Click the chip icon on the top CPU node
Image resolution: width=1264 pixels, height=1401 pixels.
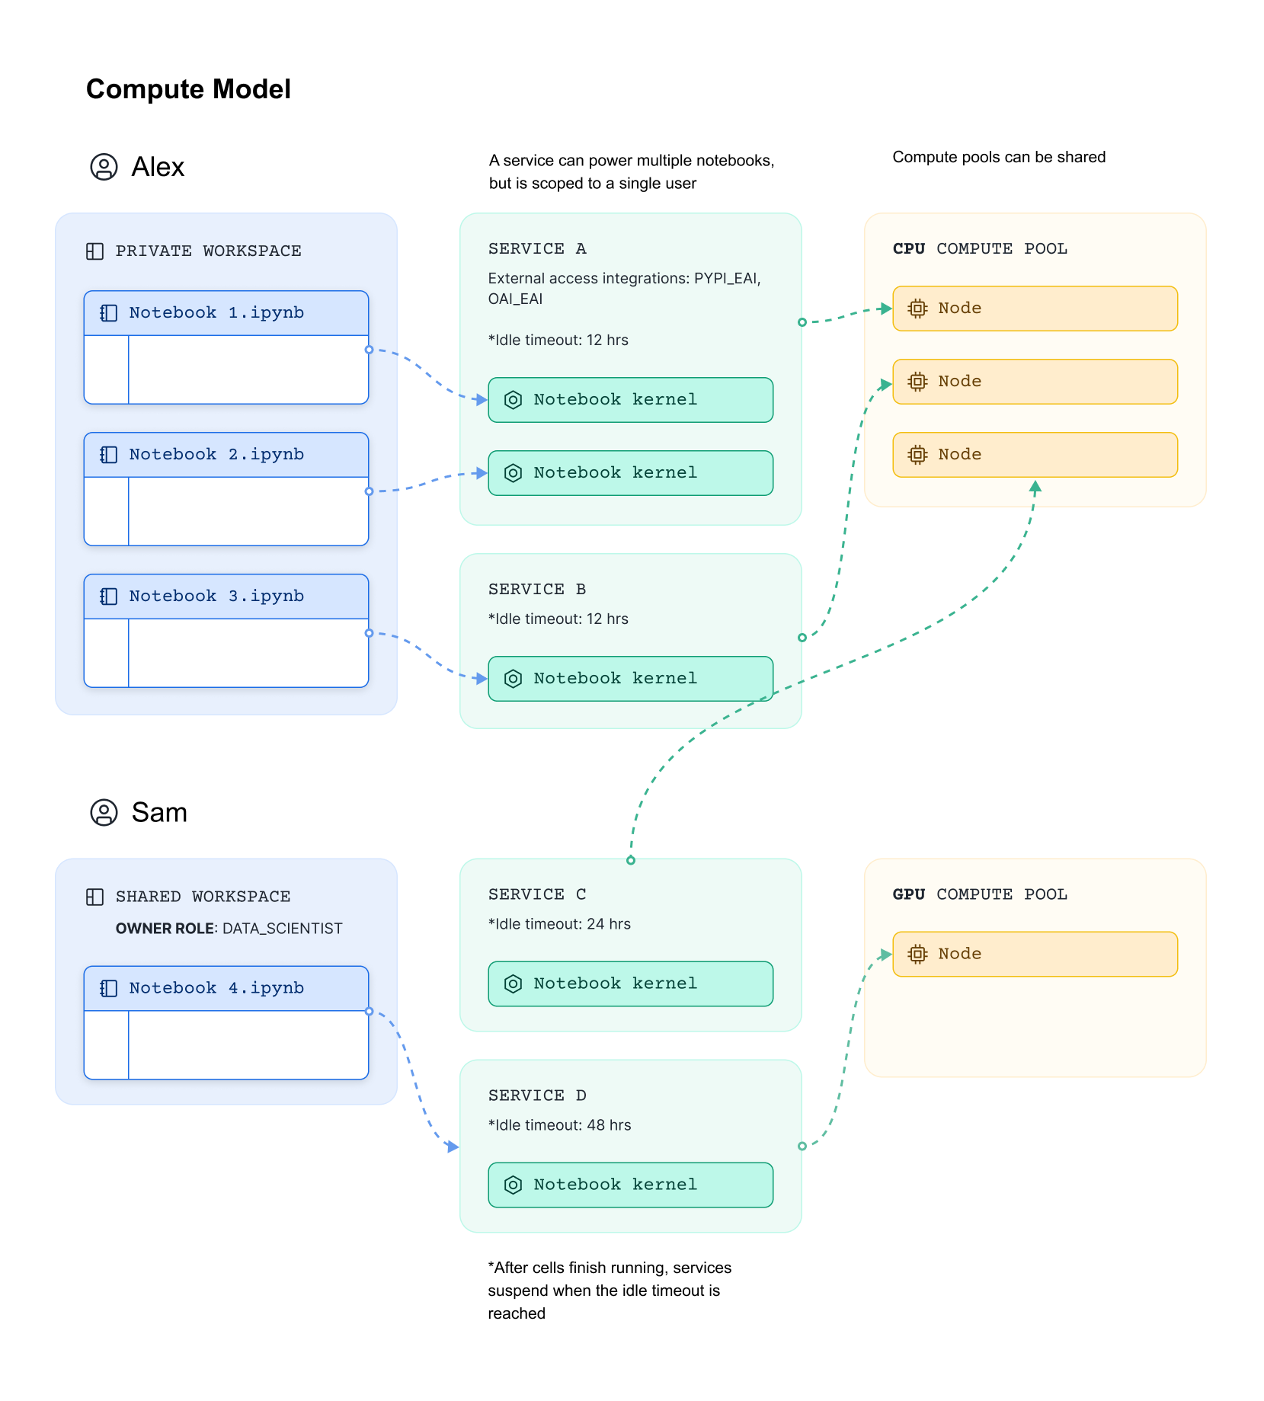917,309
